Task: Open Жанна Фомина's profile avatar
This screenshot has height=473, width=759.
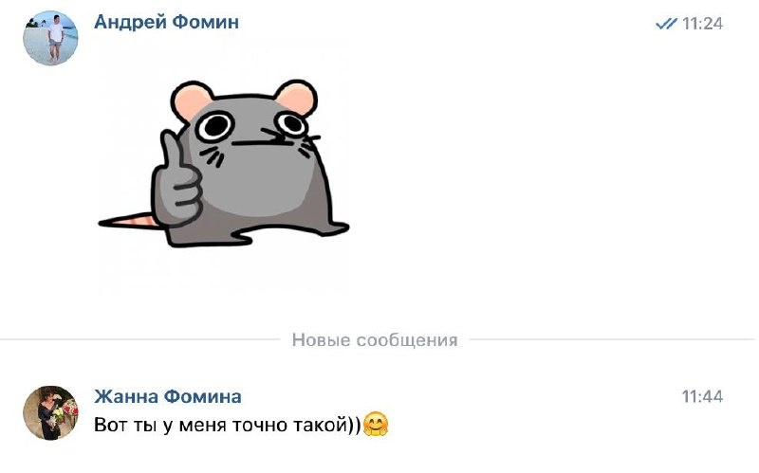Action: pyautogui.click(x=50, y=412)
